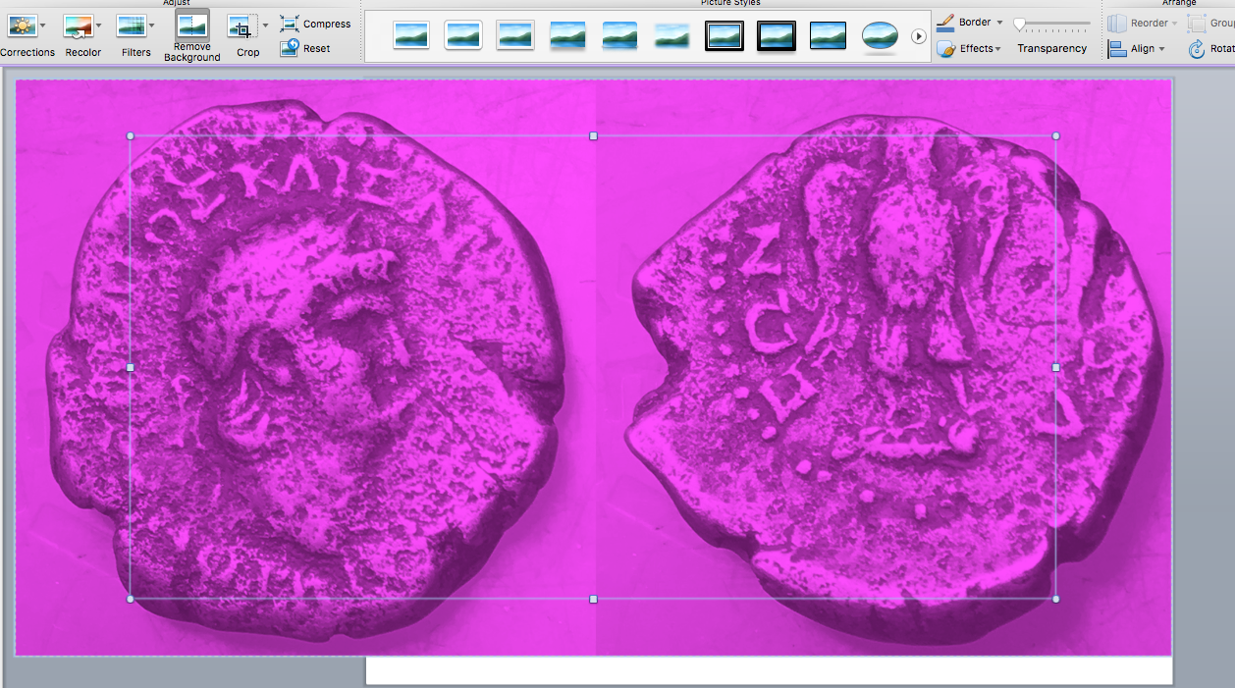Click the Remove Background label text
The image size is (1235, 688).
tap(192, 52)
